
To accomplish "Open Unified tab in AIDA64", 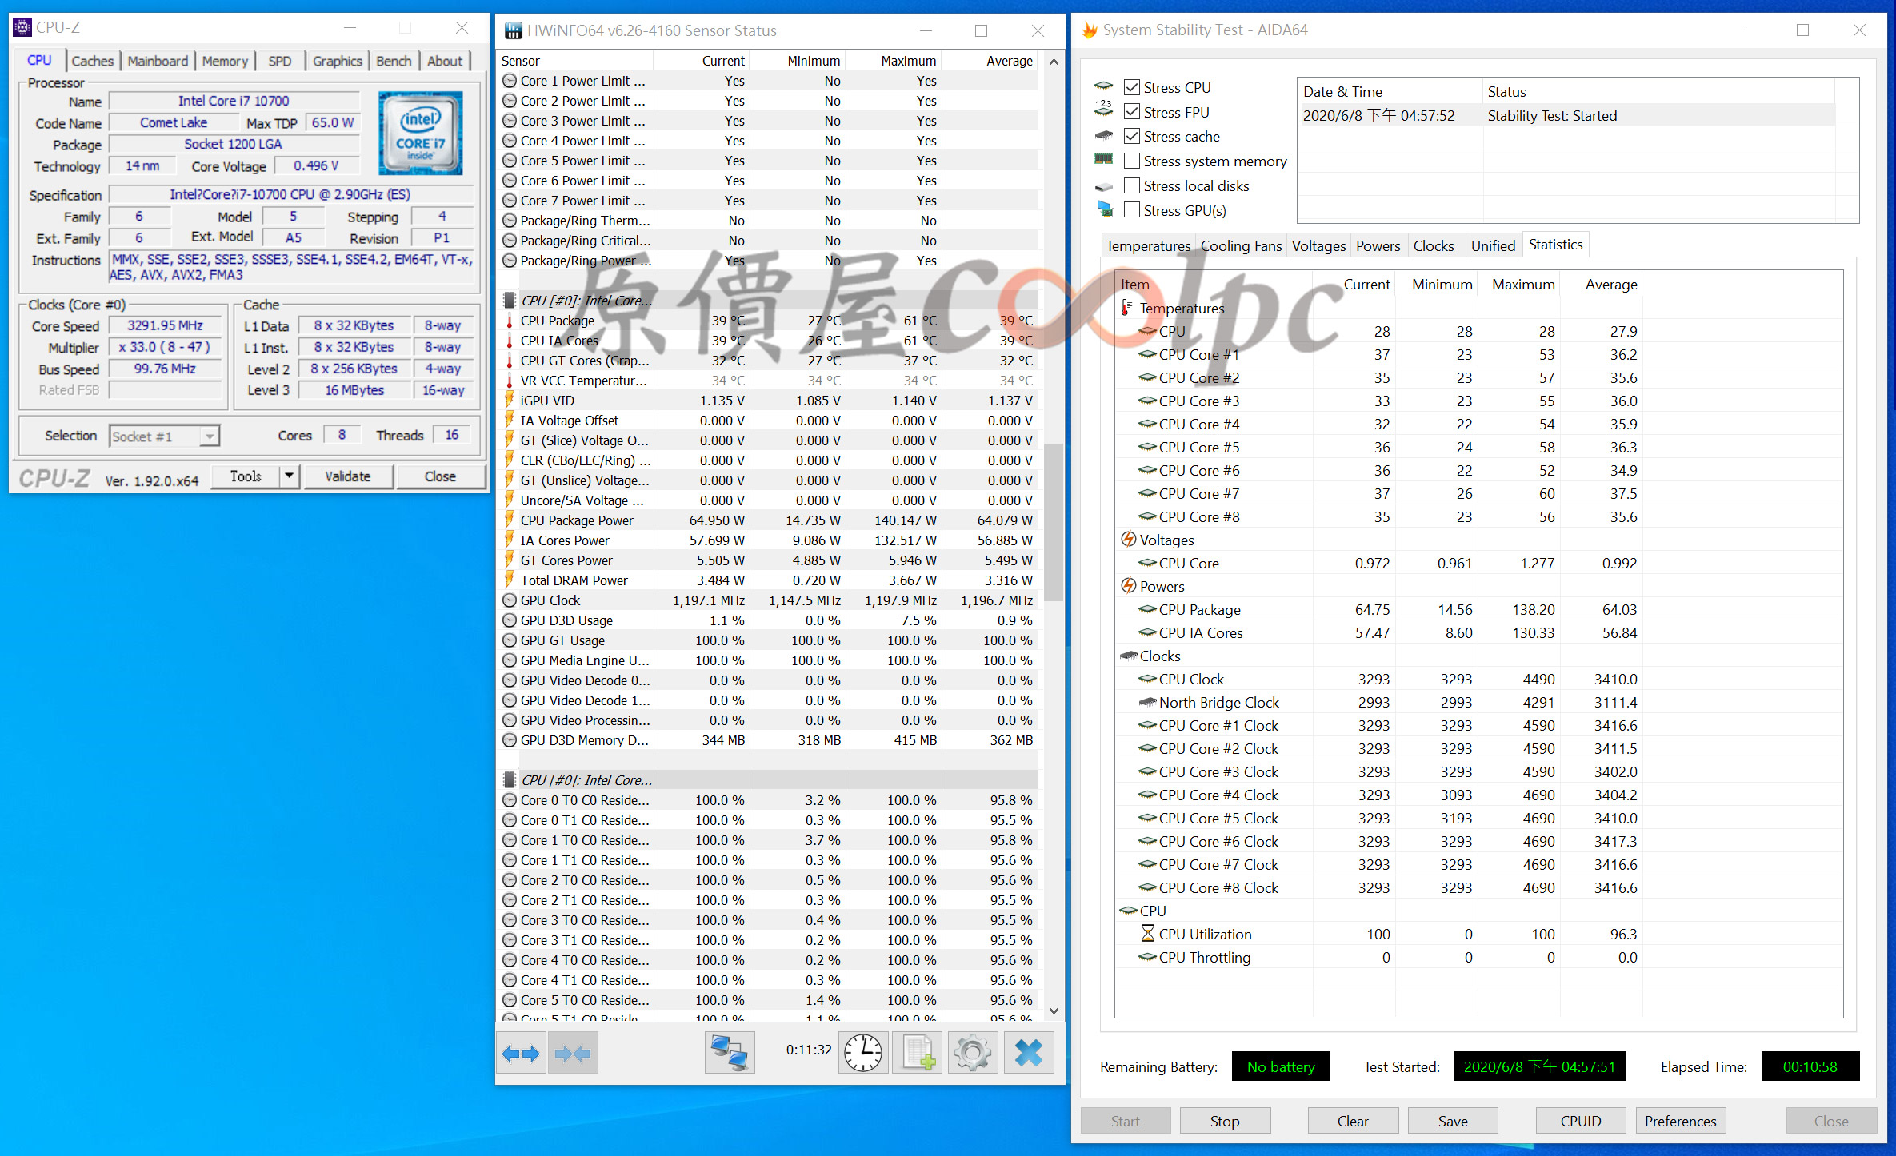I will click(1493, 246).
